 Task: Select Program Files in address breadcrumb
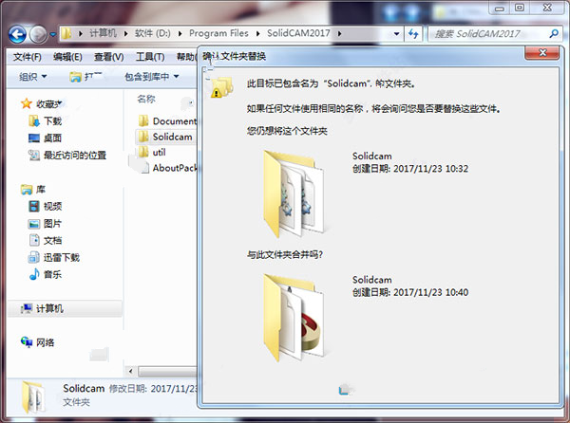pyautogui.click(x=218, y=33)
